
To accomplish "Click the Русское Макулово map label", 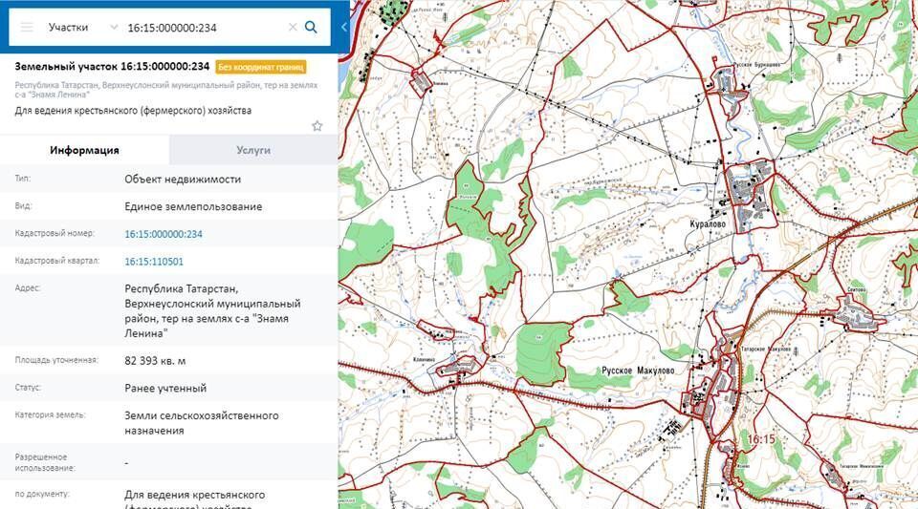I will pos(638,371).
